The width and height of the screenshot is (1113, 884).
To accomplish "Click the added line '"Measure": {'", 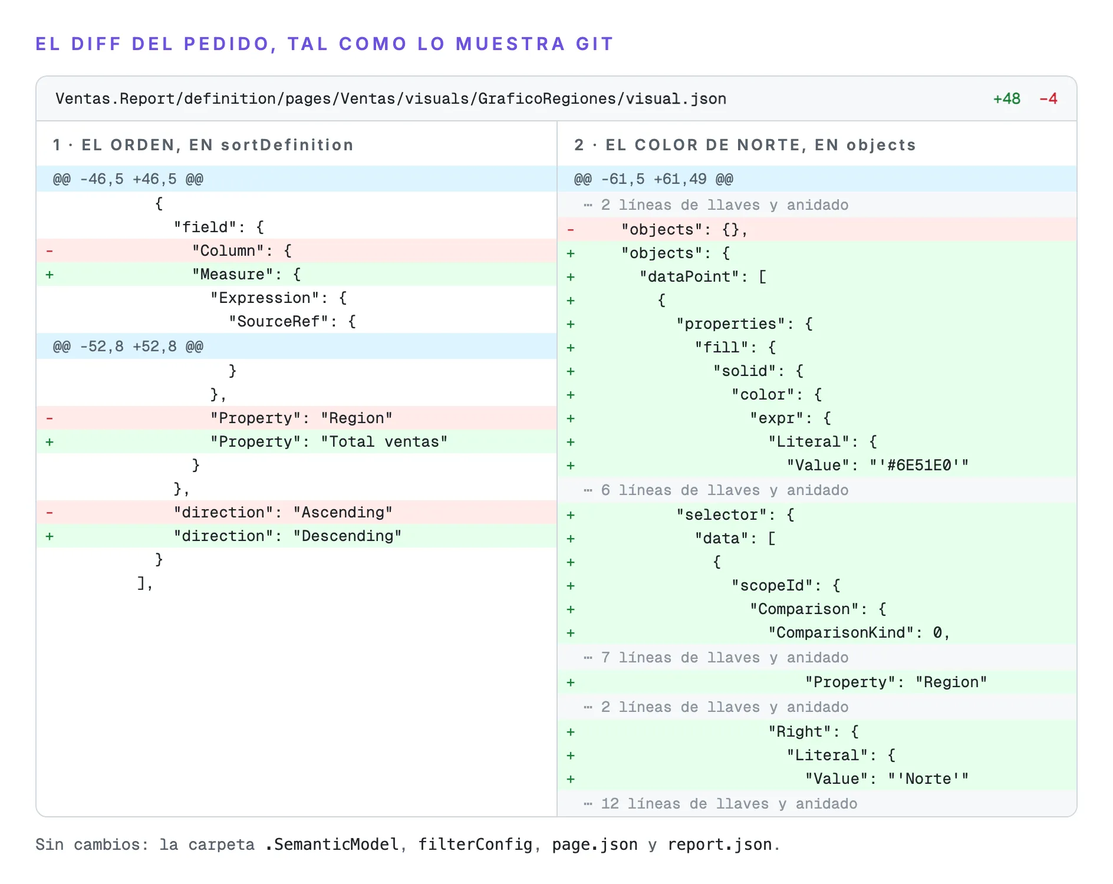I will click(x=297, y=275).
